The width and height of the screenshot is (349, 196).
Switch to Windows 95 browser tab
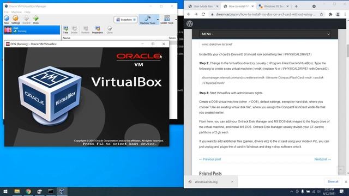274,6
